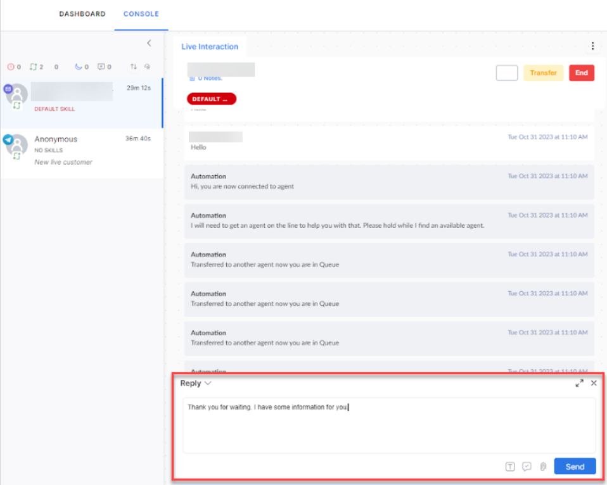
Task: Click the closed chat counter icon
Action: click(101, 66)
